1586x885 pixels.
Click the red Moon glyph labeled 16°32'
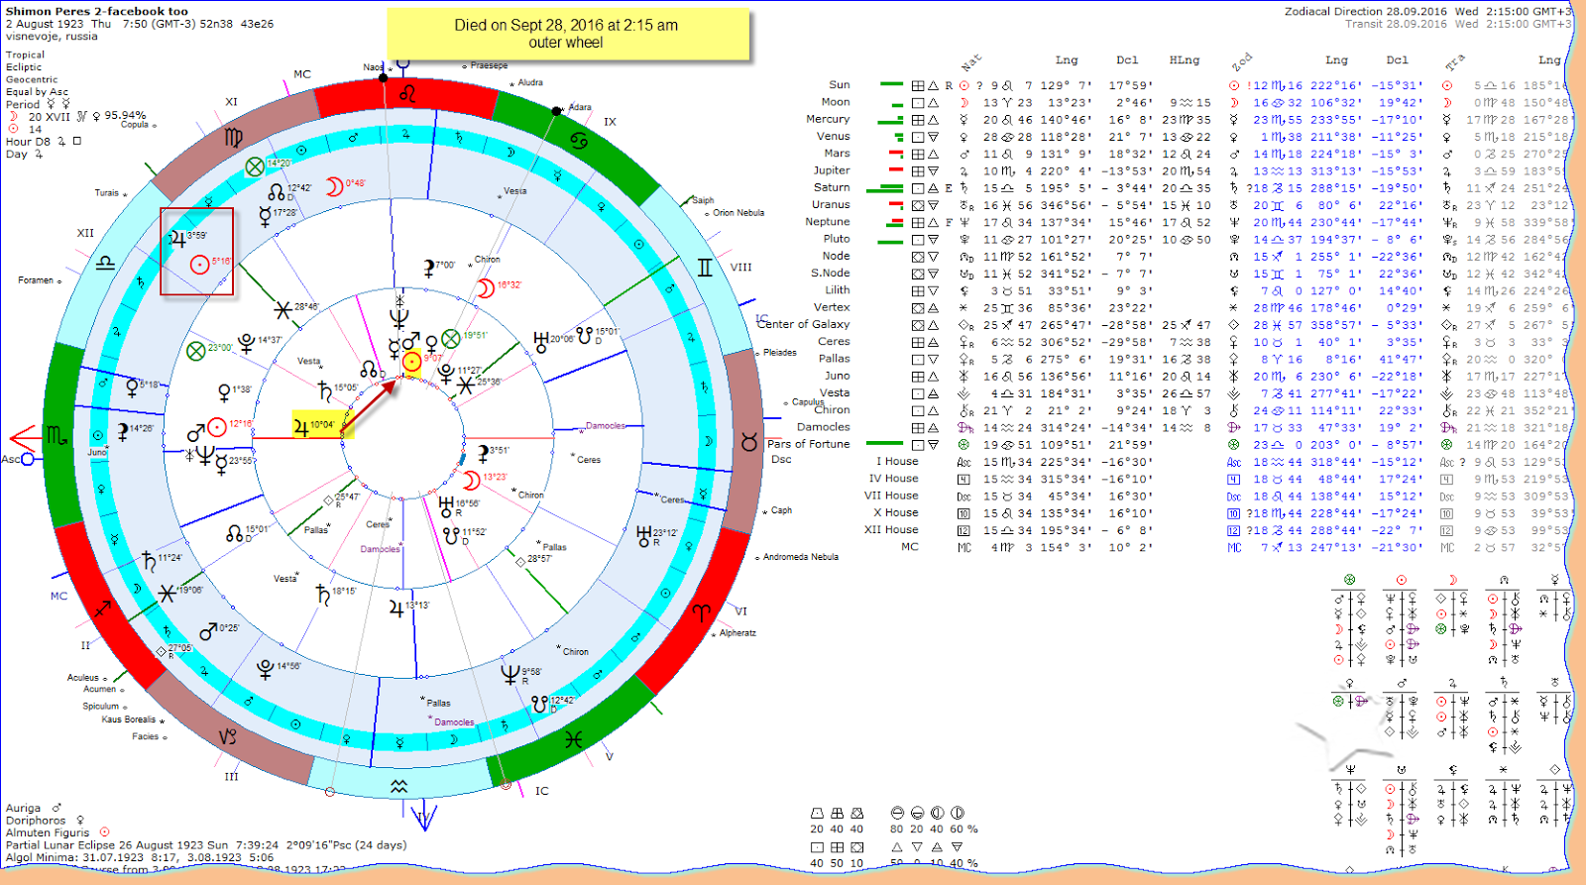pos(486,288)
